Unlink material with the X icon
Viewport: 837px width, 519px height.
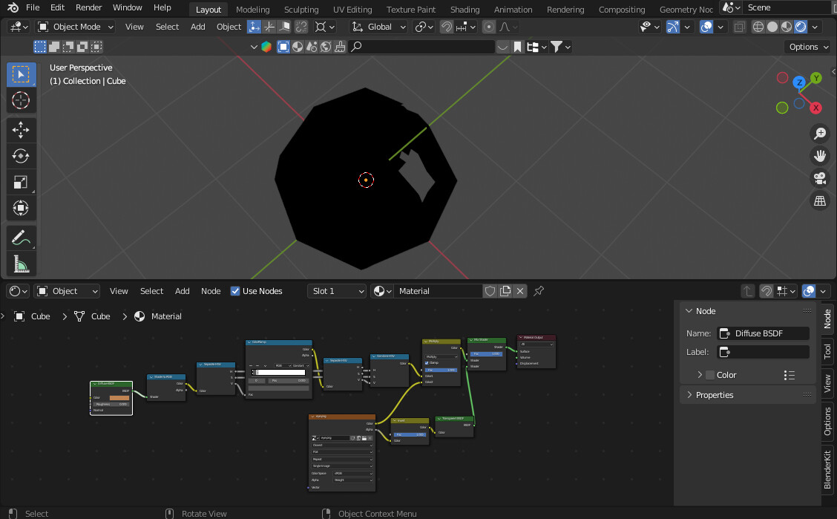pyautogui.click(x=520, y=291)
